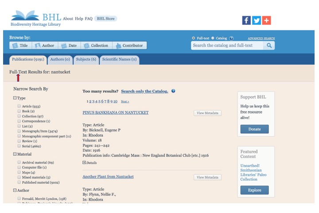Check the Review (1) filter
319x213 pixels.
click(19, 141)
